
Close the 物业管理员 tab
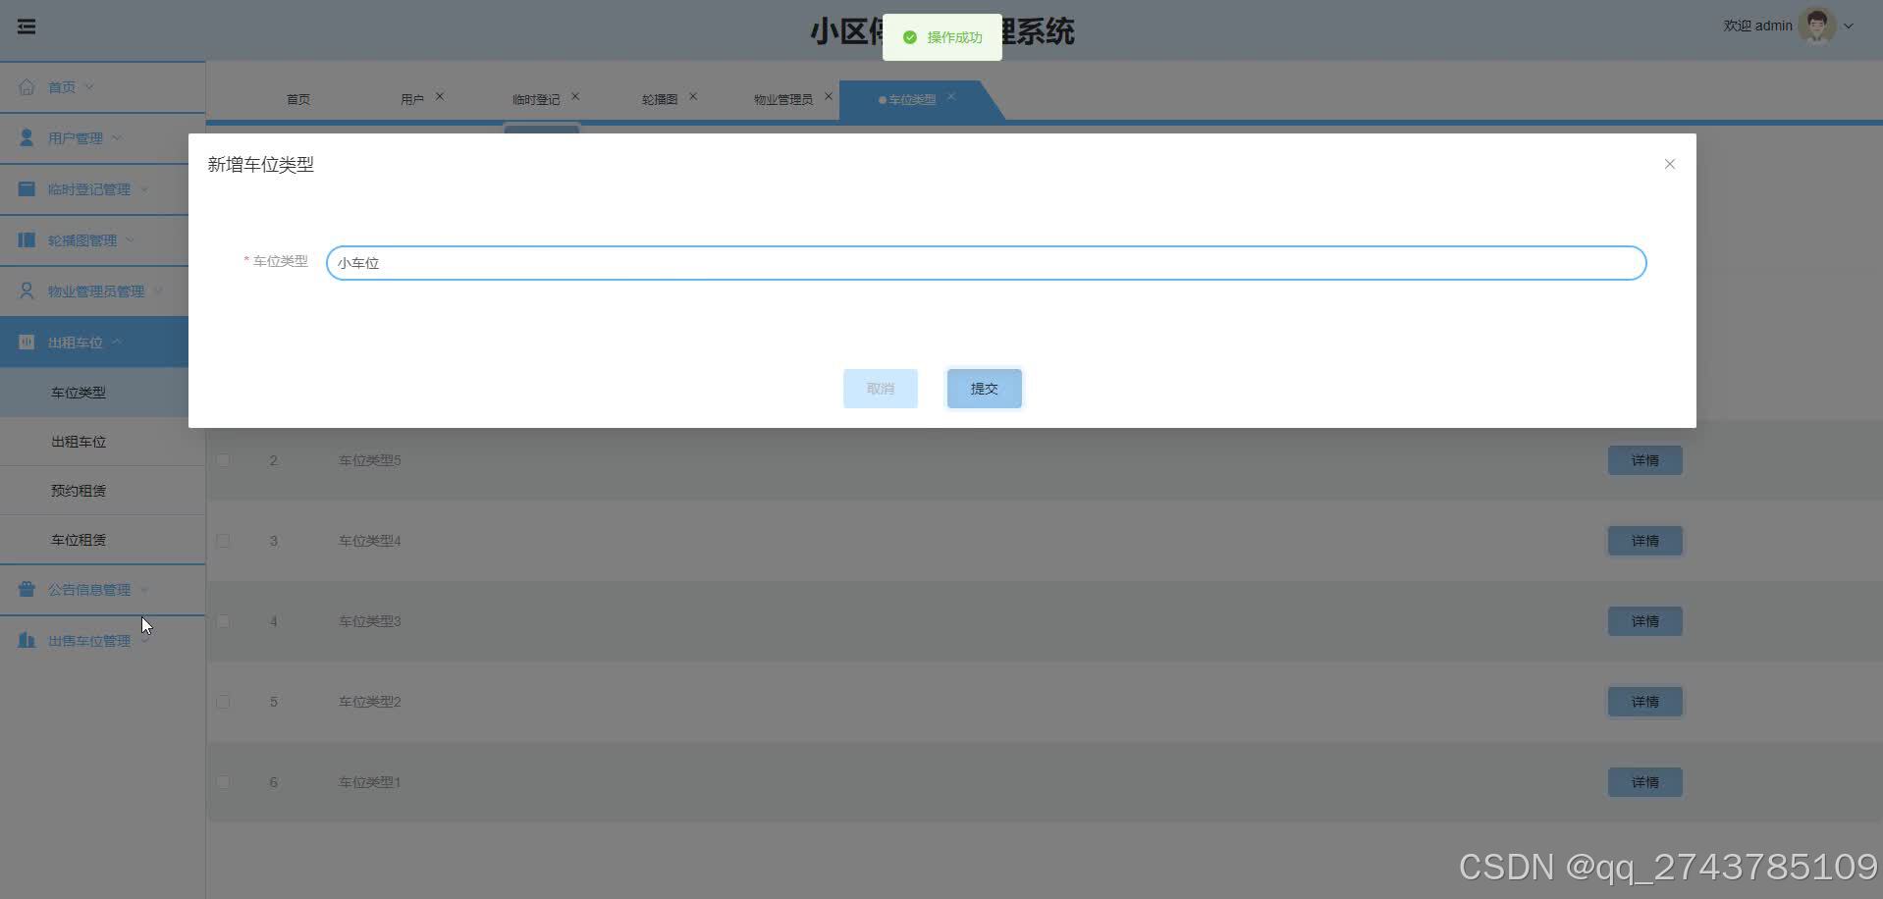click(x=829, y=96)
